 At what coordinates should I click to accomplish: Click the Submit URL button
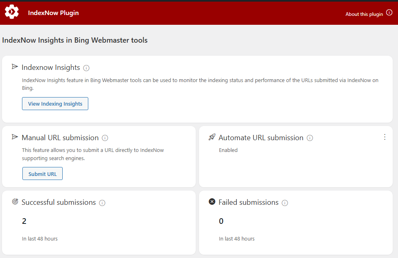42,173
